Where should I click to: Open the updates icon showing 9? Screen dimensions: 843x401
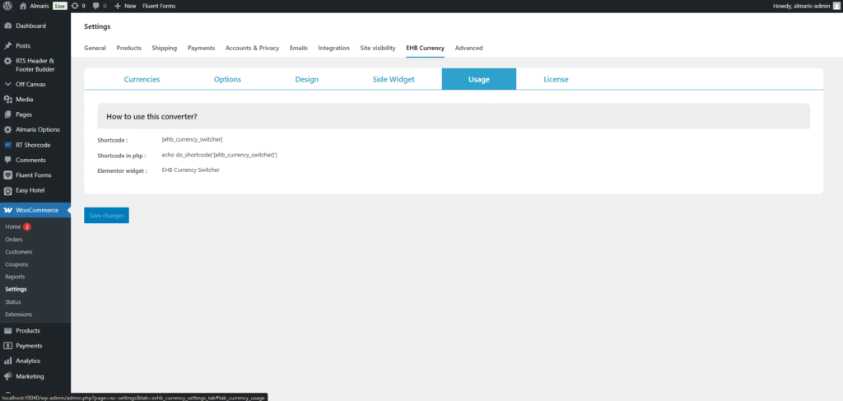click(75, 6)
